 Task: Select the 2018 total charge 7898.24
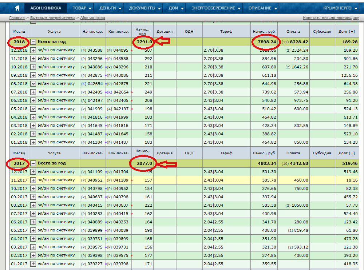pos(267,42)
